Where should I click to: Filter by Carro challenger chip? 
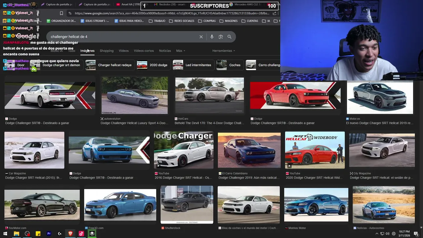tap(263, 65)
